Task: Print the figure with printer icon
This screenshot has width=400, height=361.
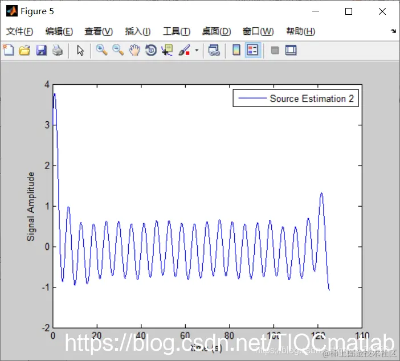Action: (x=58, y=50)
